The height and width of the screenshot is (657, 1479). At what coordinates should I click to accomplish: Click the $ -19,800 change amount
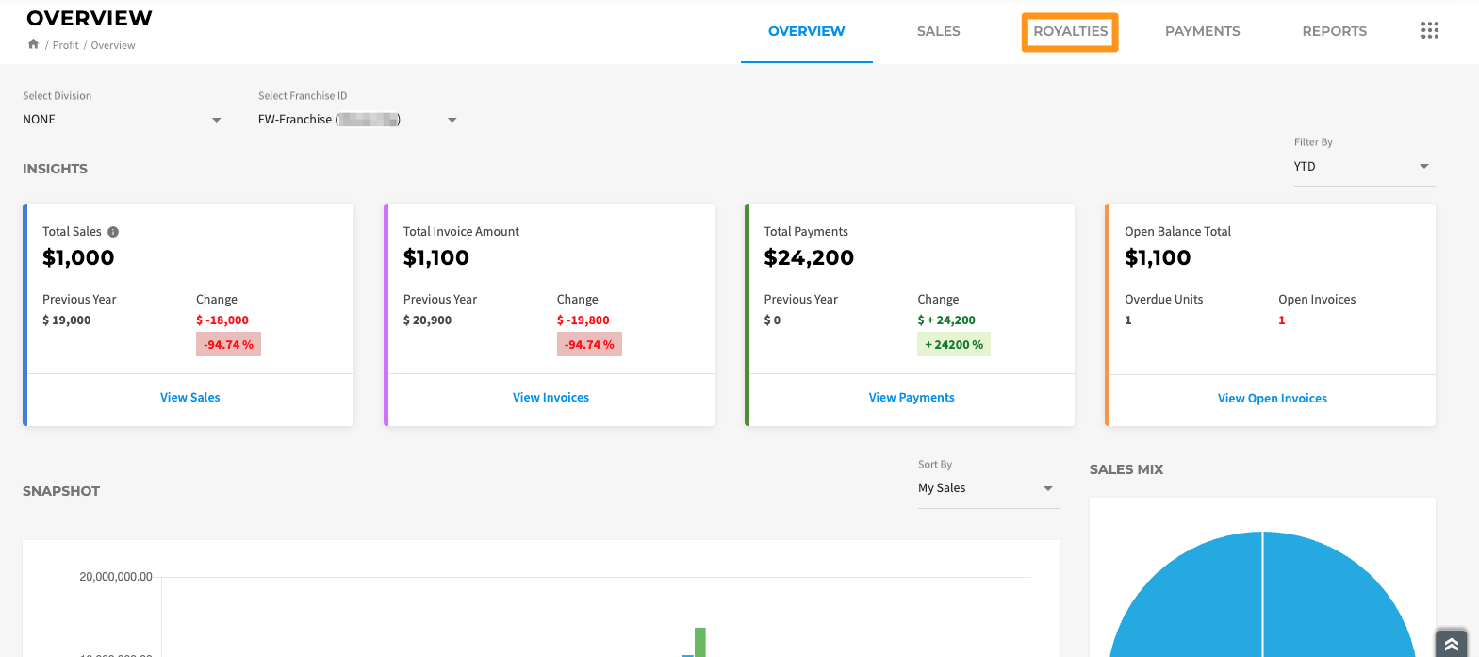(583, 320)
